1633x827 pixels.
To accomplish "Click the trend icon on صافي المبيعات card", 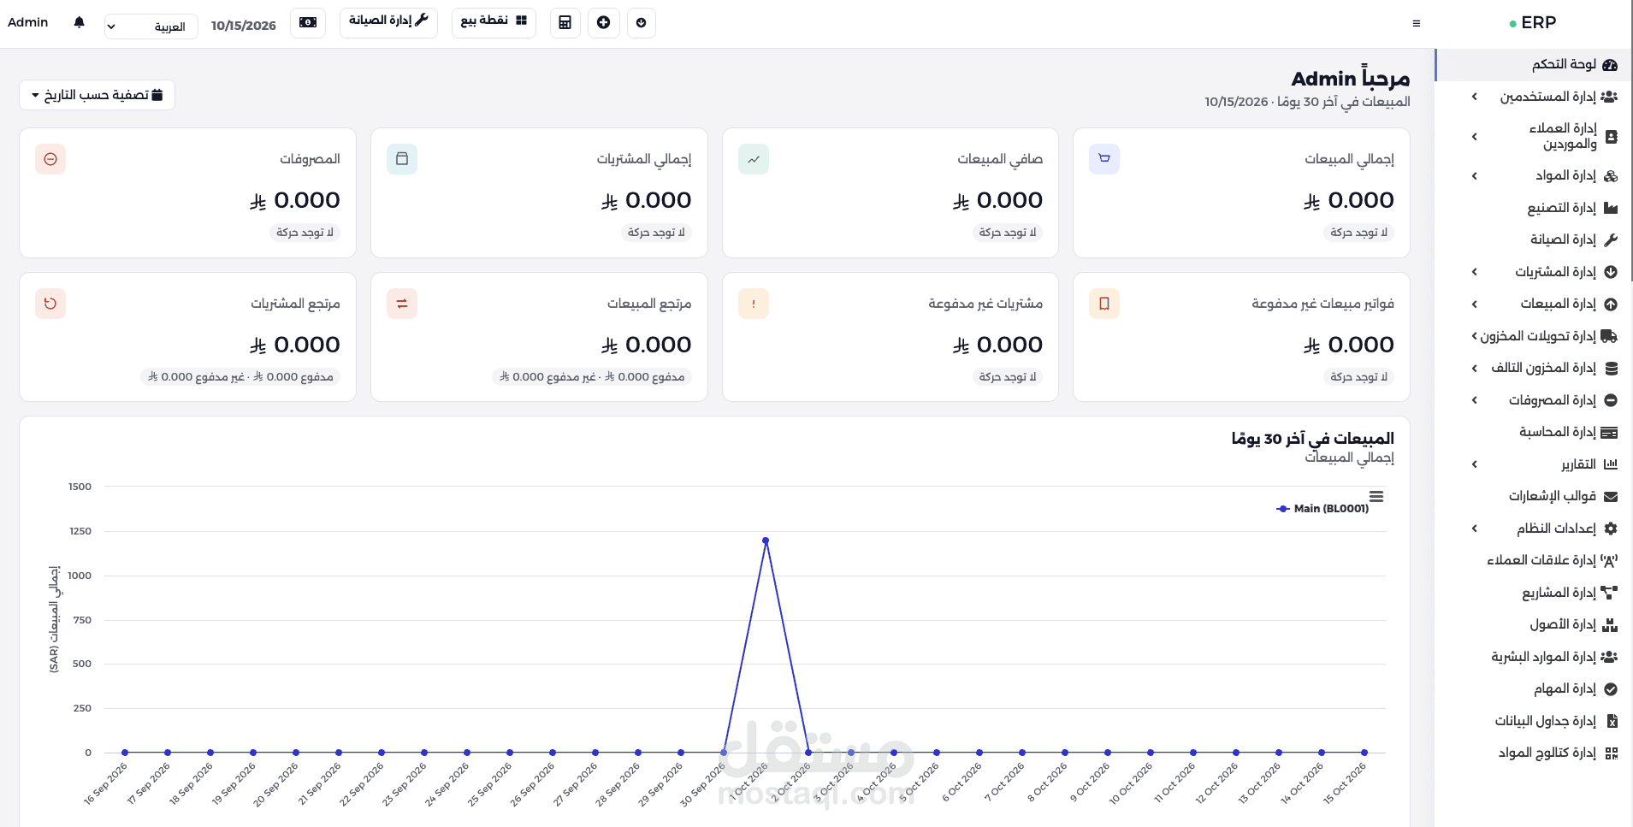I will pyautogui.click(x=754, y=159).
